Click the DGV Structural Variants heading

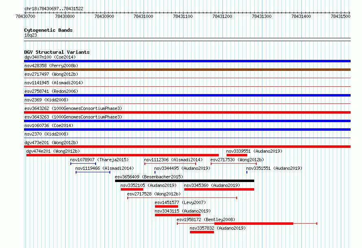pyautogui.click(x=57, y=52)
